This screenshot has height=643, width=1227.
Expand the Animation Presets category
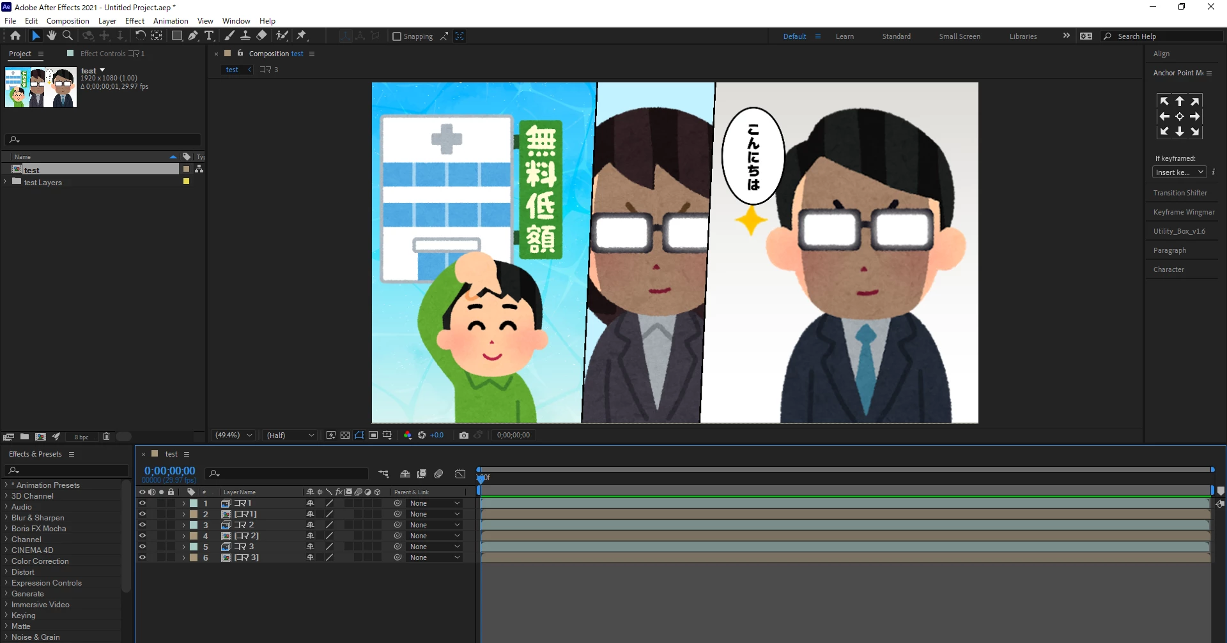pos(6,485)
